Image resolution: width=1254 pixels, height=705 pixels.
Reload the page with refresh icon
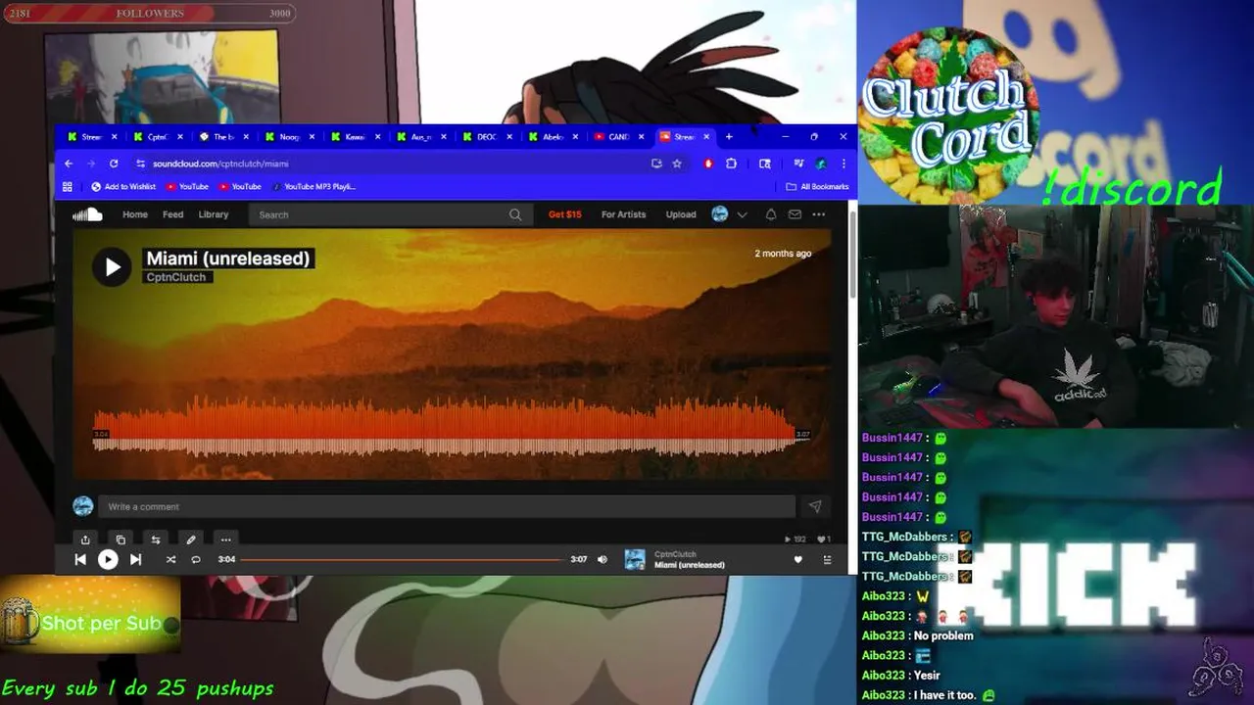click(114, 164)
